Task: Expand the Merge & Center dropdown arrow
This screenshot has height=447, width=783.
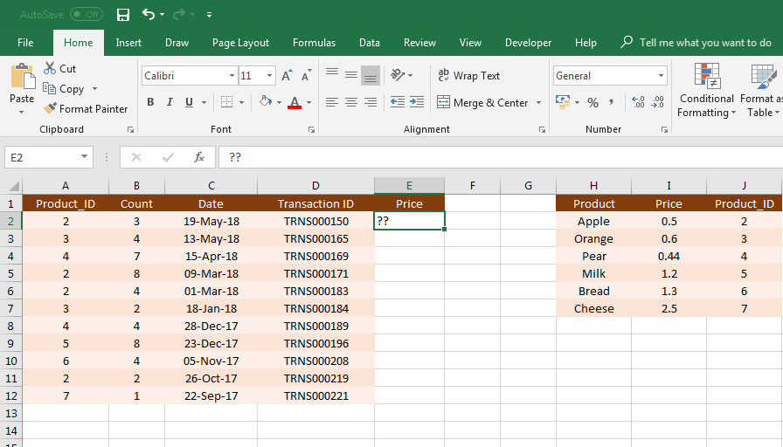Action: [x=539, y=102]
